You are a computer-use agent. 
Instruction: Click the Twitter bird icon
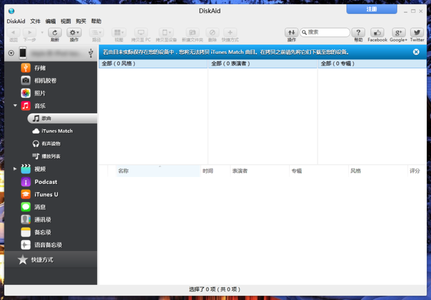coord(417,32)
